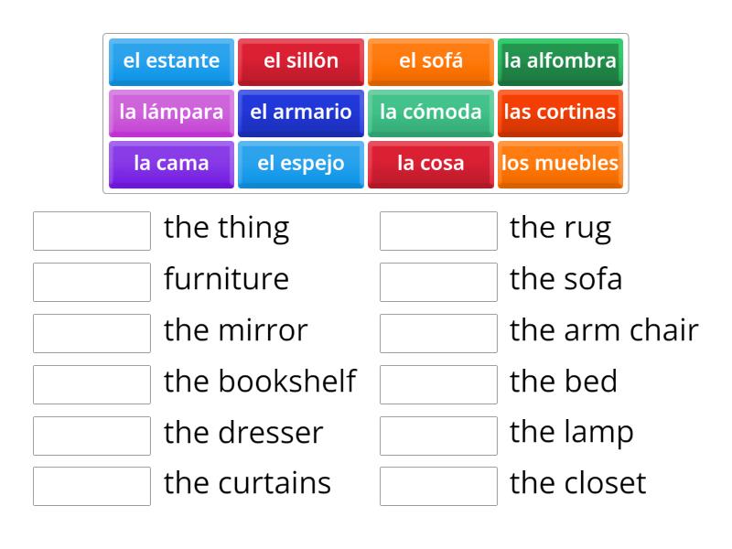Click the answer slot for 'the bookshelf'

91,382
